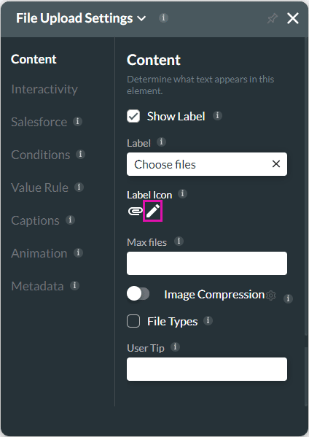Open Image Compression gear settings
Image resolution: width=309 pixels, height=437 pixels.
(x=271, y=295)
